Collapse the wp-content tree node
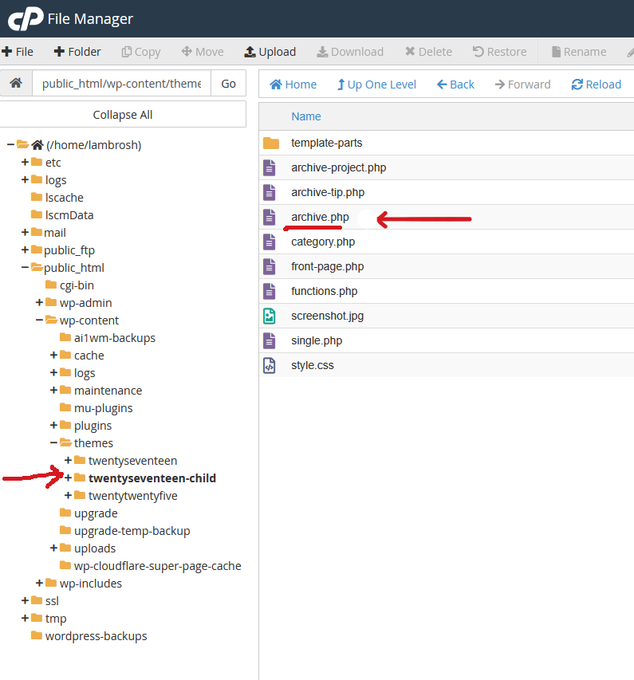Screen dimensions: 634x680 40,320
